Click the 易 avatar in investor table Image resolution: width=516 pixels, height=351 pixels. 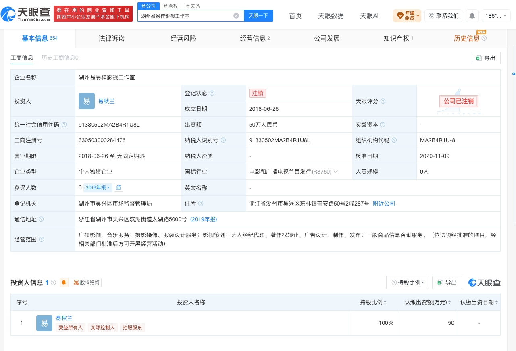pyautogui.click(x=44, y=323)
